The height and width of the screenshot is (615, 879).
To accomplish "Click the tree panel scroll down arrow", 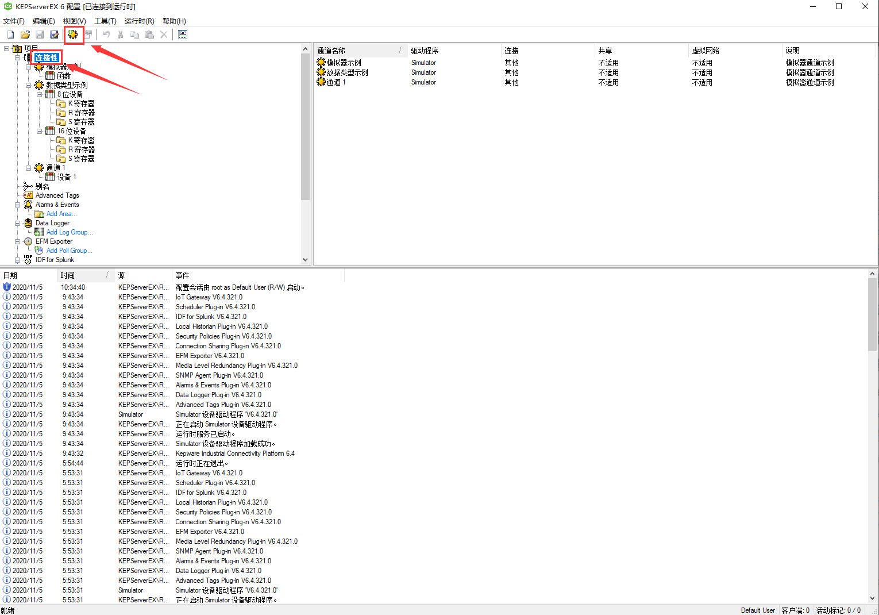I will pyautogui.click(x=305, y=260).
